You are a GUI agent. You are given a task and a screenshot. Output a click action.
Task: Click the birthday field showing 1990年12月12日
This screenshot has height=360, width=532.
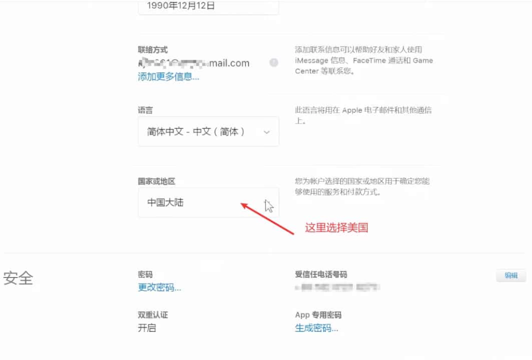pos(208,6)
